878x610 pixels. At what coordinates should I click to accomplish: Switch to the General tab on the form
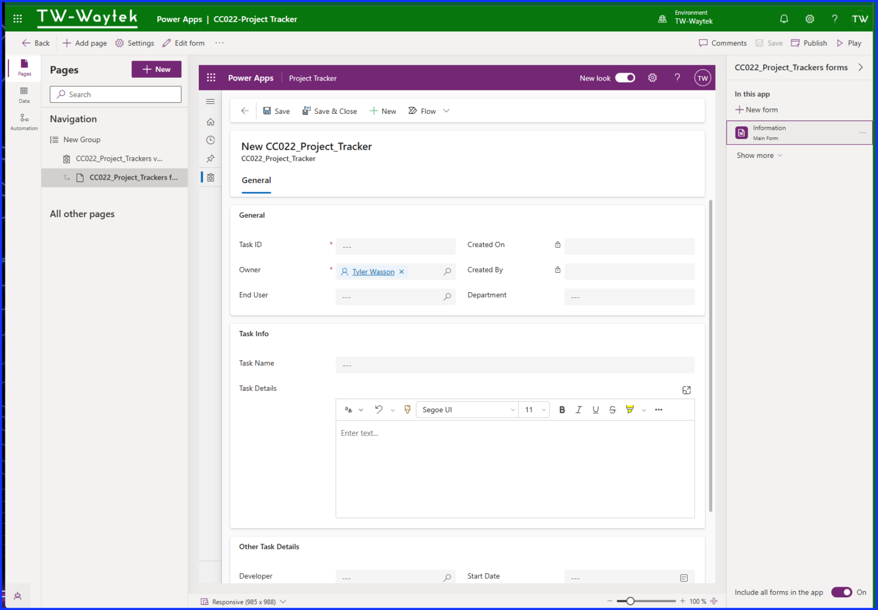tap(256, 180)
